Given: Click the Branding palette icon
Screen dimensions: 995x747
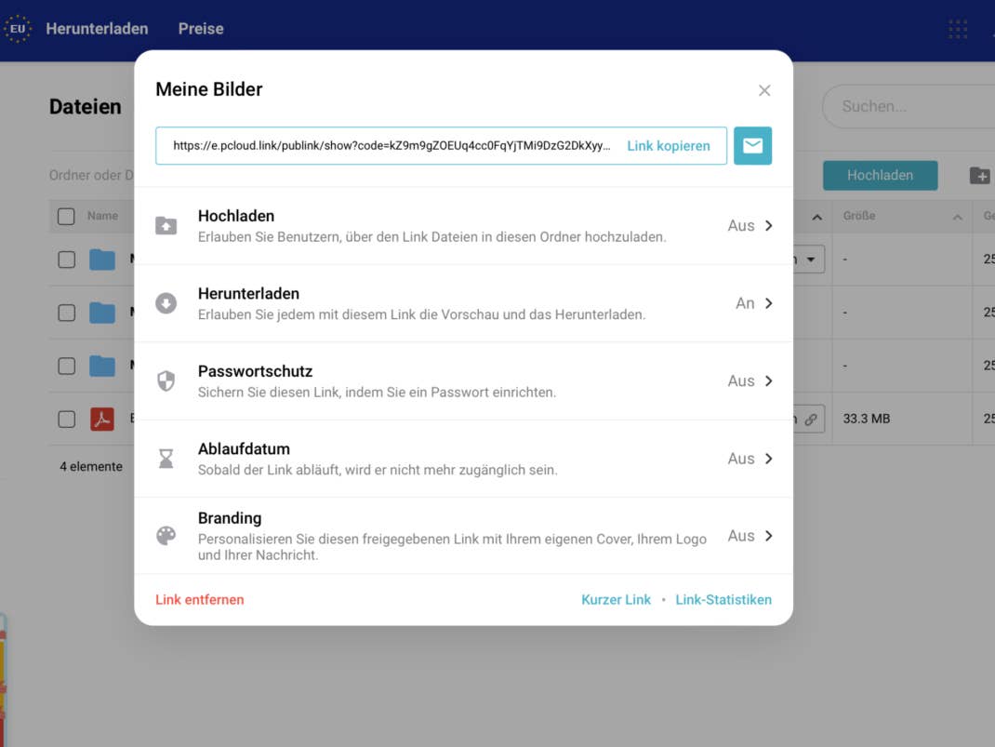Looking at the screenshot, I should tap(166, 536).
